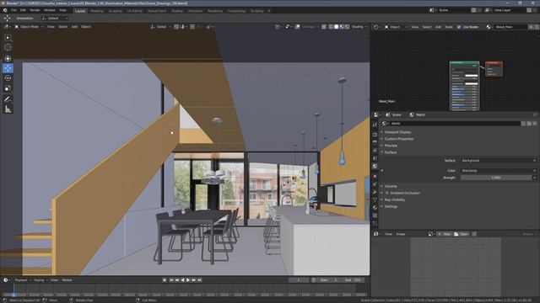
Task: Switch to the Modeling workspace tab
Action: (97, 11)
